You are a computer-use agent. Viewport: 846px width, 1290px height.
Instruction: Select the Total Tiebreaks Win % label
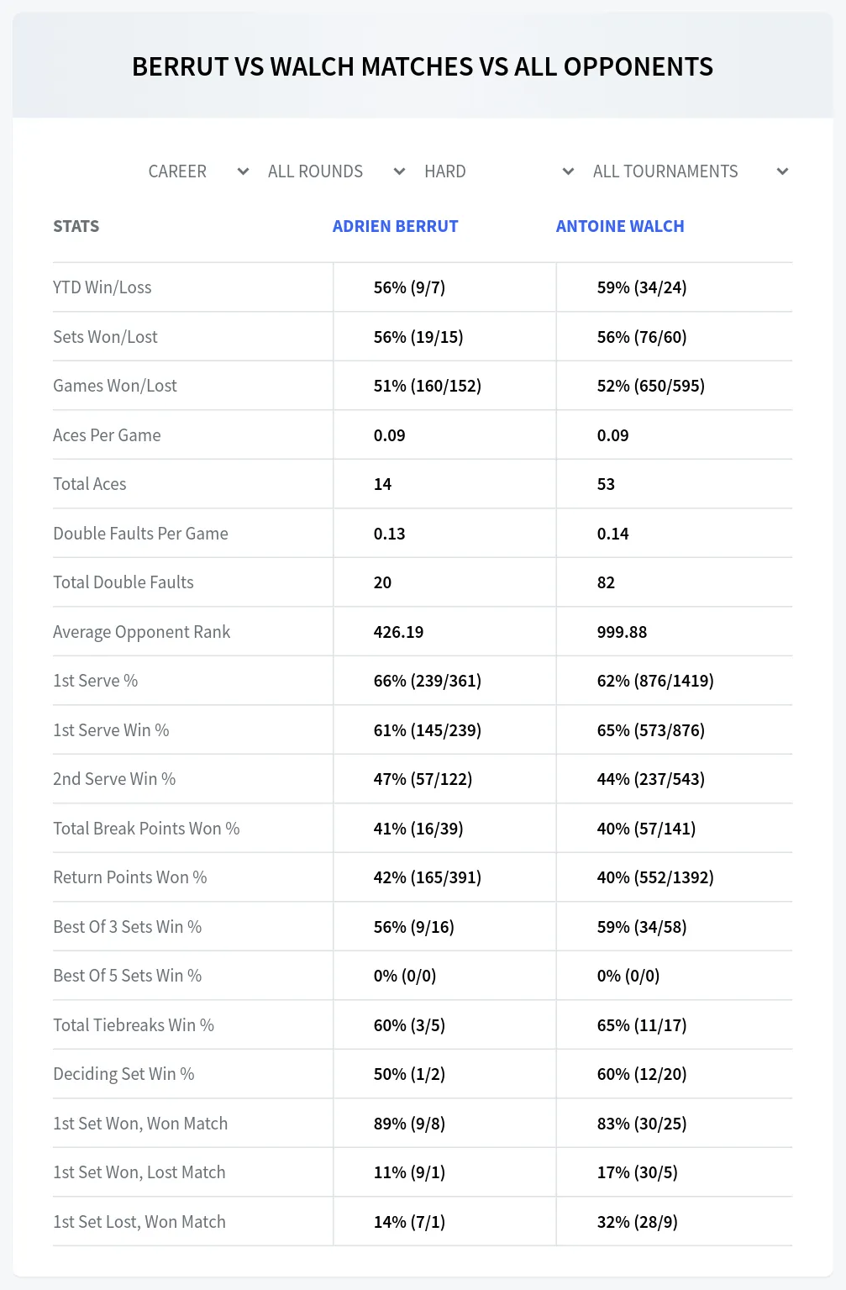pyautogui.click(x=134, y=1025)
